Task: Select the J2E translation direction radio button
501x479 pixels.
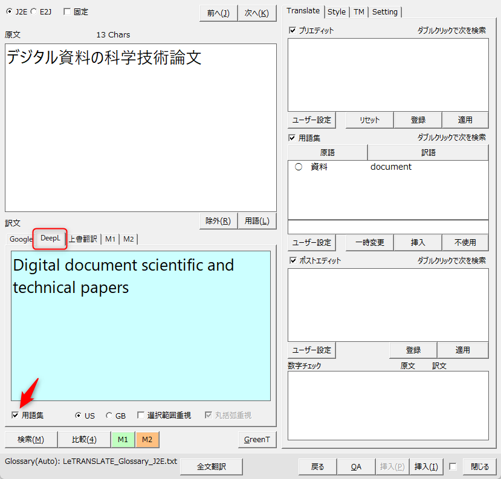Action: 9,12
